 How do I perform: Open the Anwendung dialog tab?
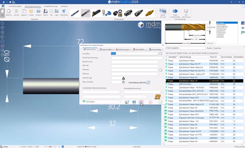tap(155, 49)
